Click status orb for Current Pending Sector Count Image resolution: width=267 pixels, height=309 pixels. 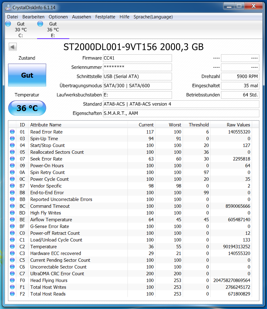[12, 260]
